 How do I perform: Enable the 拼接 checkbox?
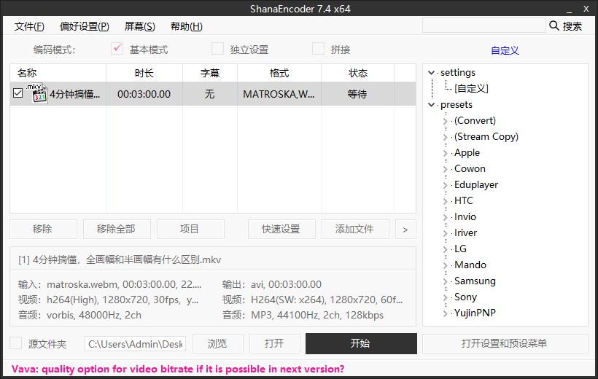click(x=318, y=49)
